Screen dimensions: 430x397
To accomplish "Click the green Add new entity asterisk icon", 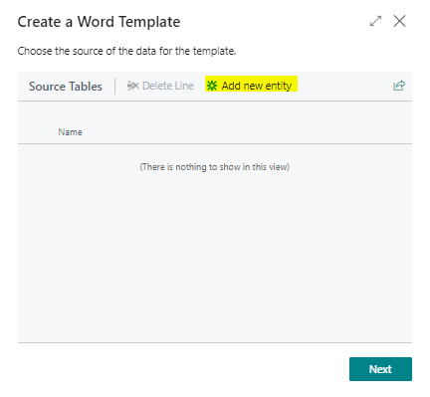I will click(x=212, y=86).
